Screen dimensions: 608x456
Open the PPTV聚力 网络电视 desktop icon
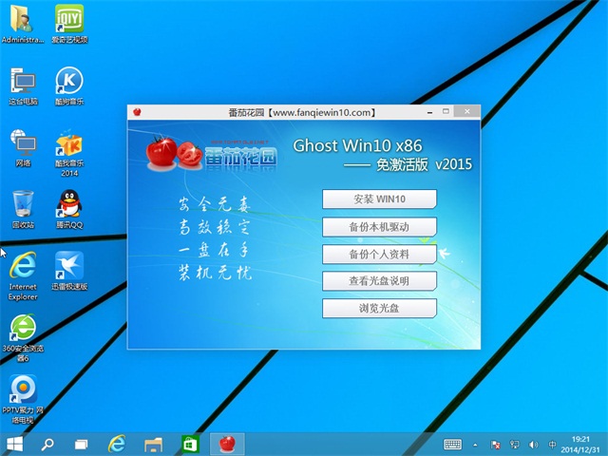(x=23, y=389)
